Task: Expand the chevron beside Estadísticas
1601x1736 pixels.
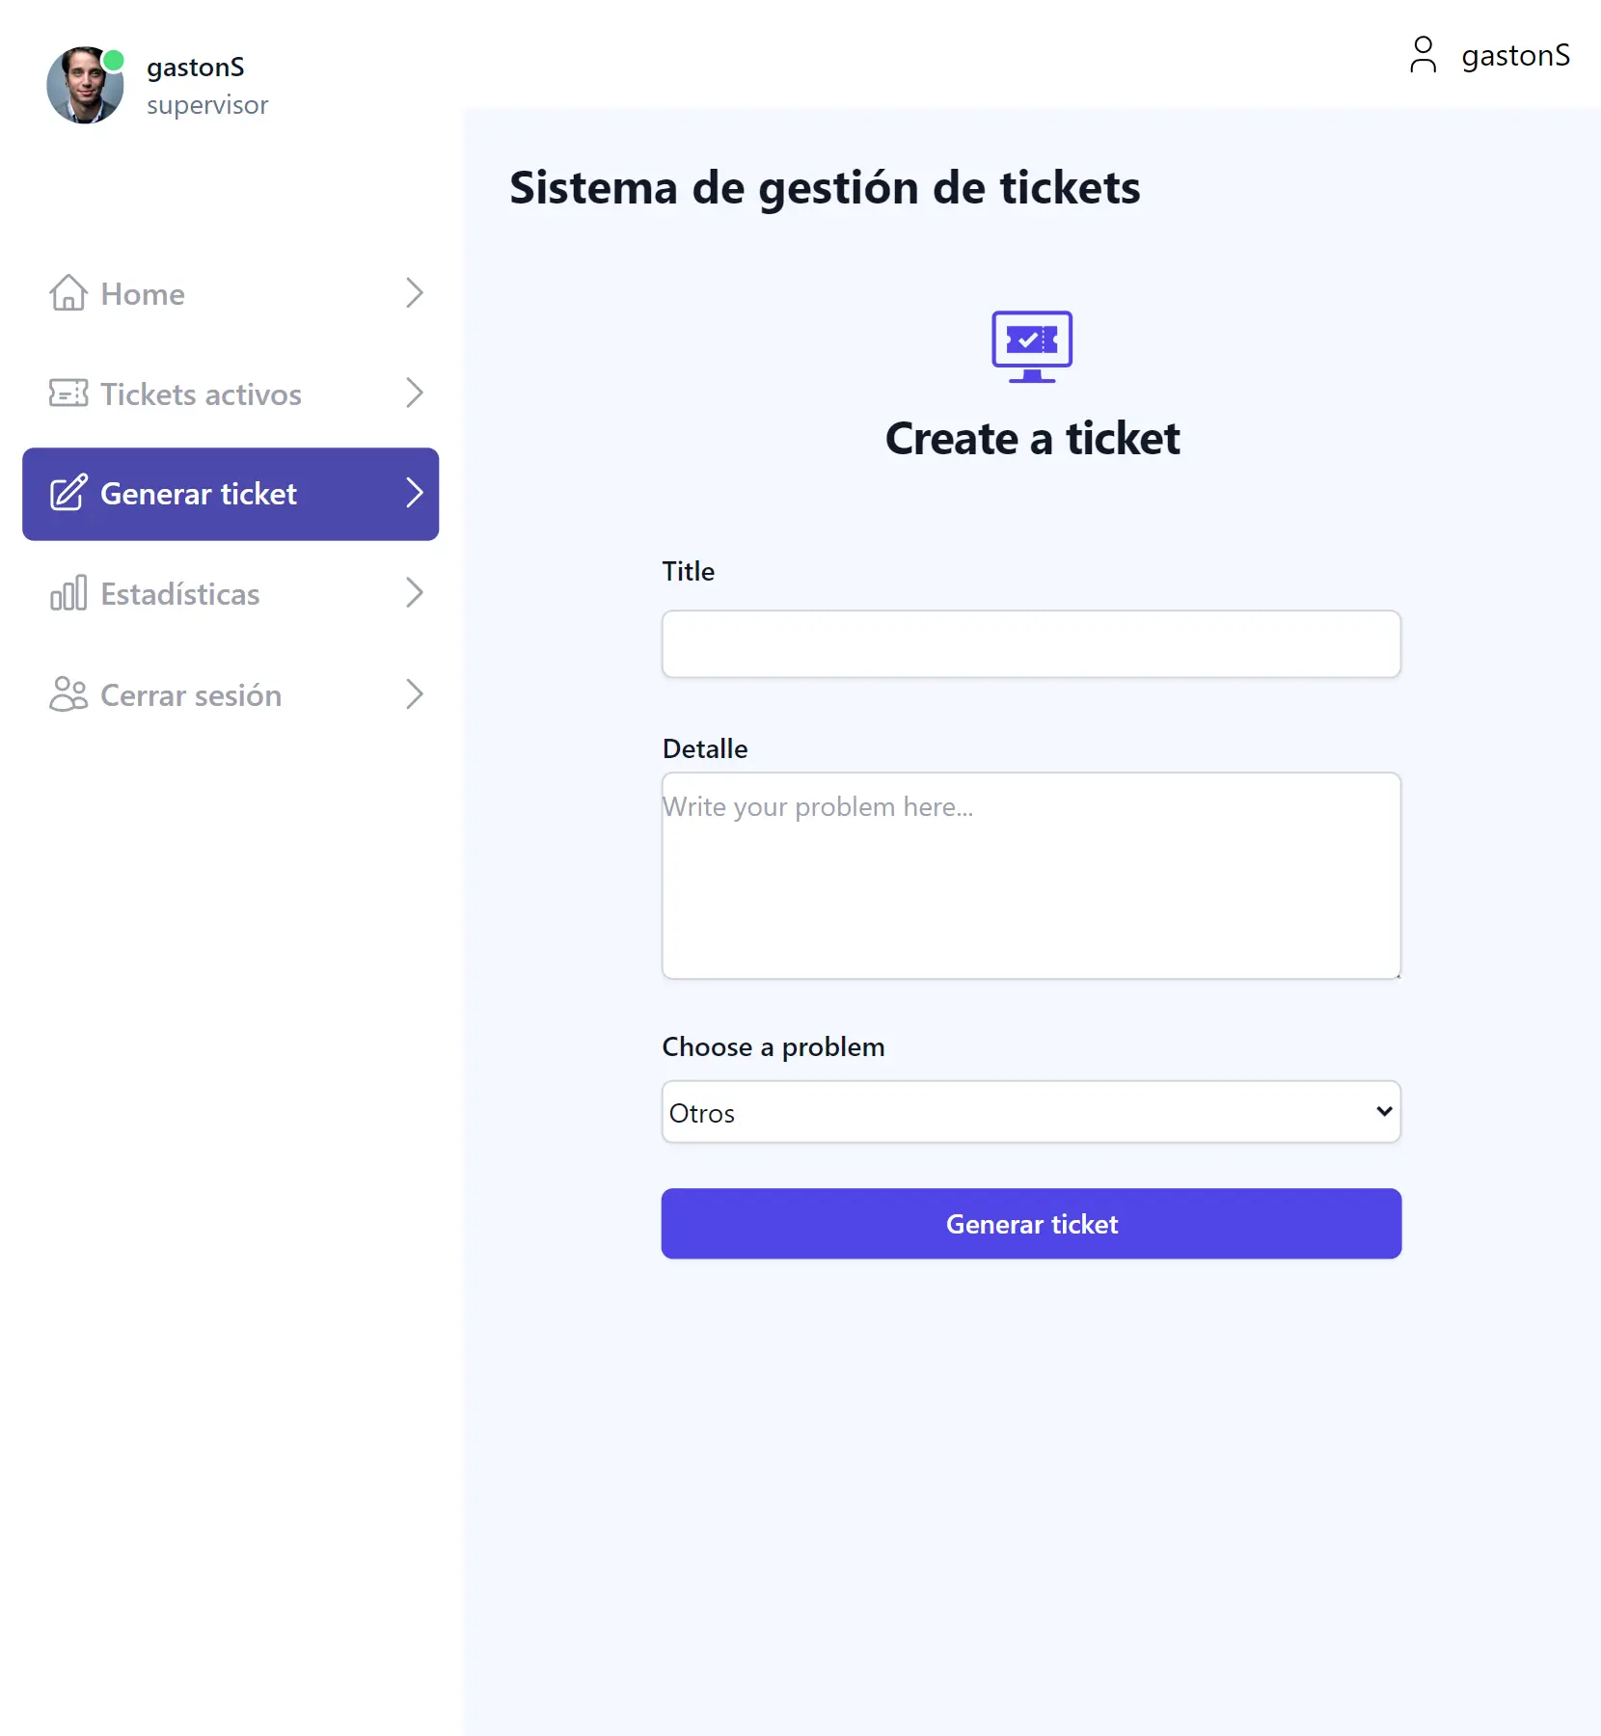Action: point(415,593)
